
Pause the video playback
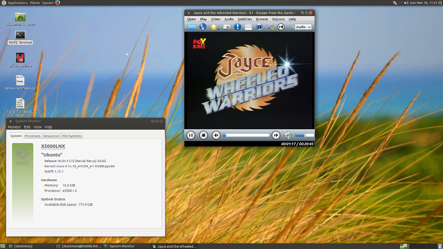click(x=191, y=135)
